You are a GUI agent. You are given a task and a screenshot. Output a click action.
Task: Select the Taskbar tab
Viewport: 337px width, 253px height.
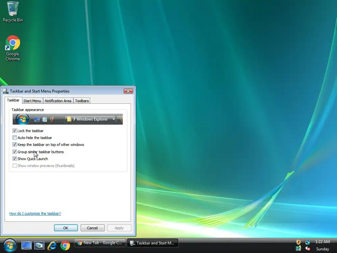[13, 100]
